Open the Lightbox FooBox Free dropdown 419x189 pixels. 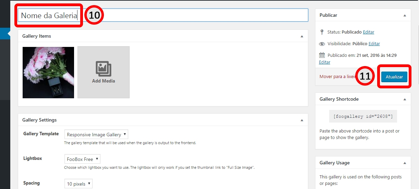click(x=82, y=159)
